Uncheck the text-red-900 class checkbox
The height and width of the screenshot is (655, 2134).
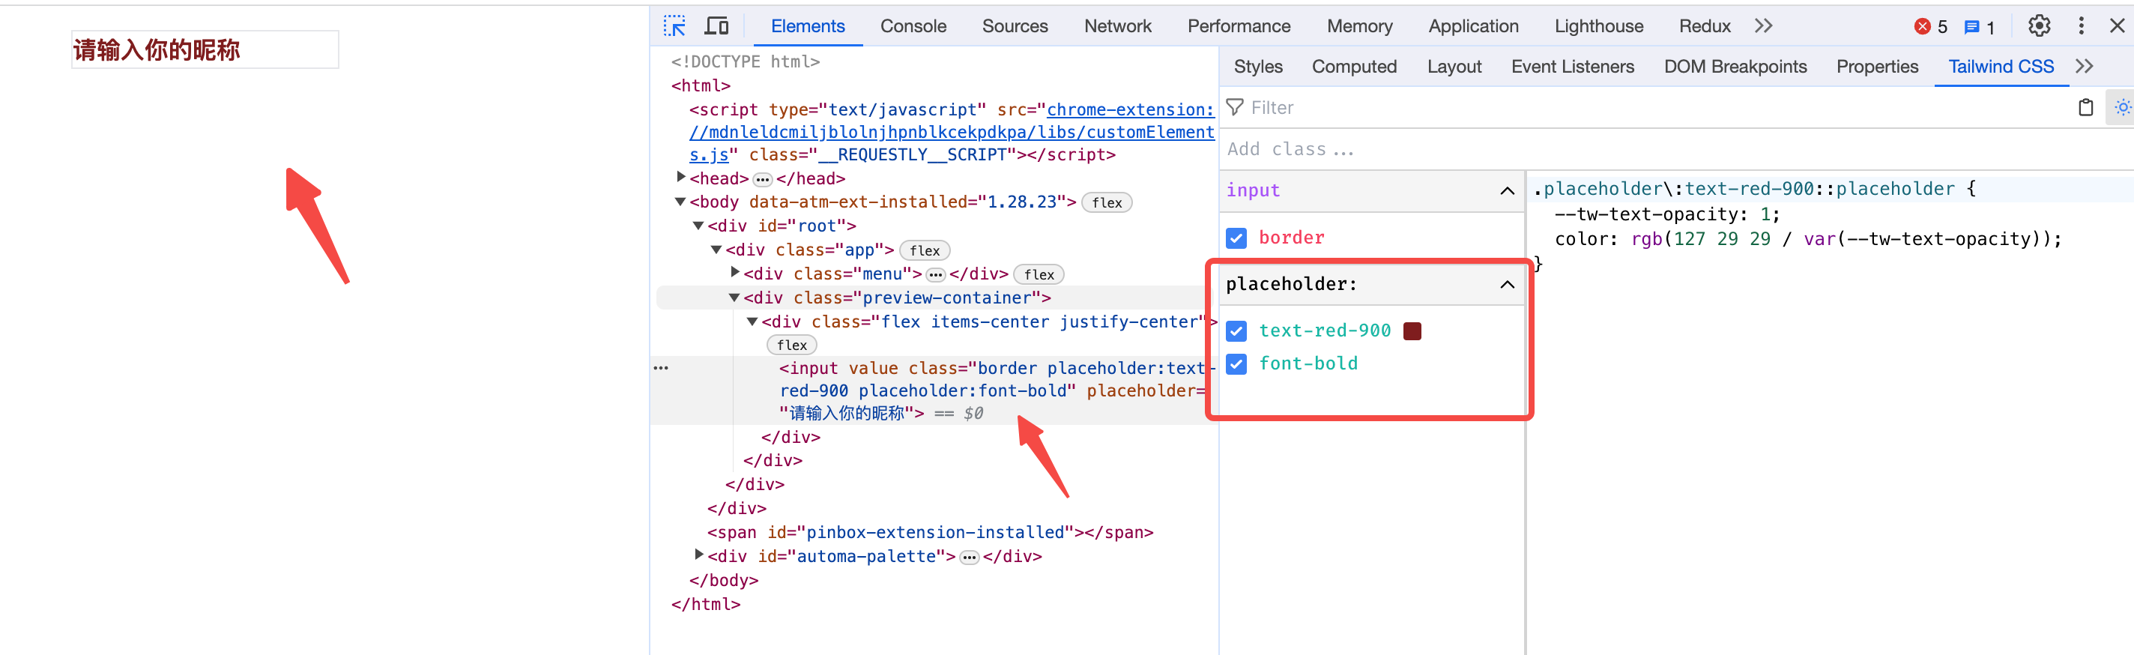coord(1236,331)
